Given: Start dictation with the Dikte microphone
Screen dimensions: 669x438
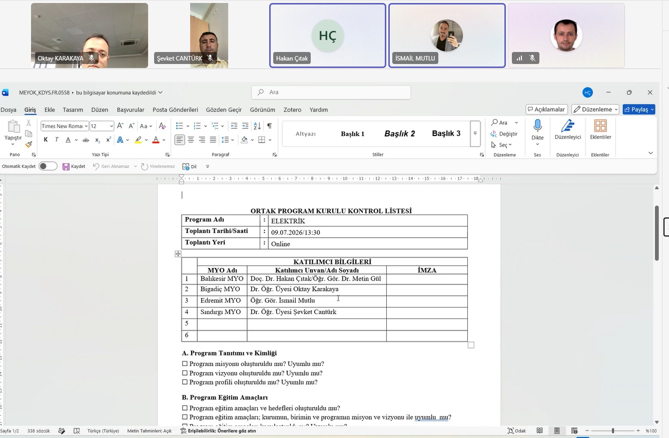Looking at the screenshot, I should [537, 132].
